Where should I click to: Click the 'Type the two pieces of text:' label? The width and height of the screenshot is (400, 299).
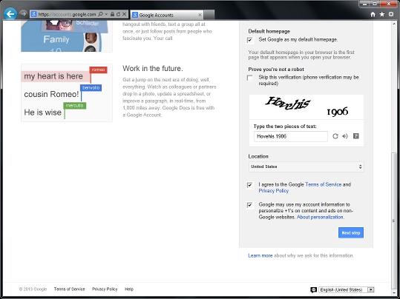click(x=285, y=127)
